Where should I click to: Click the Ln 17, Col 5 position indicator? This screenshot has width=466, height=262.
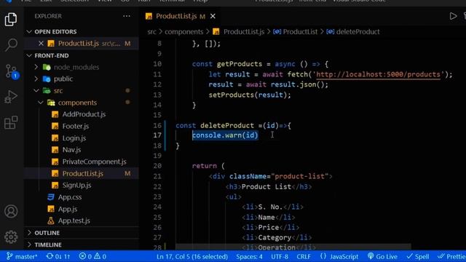click(x=192, y=256)
